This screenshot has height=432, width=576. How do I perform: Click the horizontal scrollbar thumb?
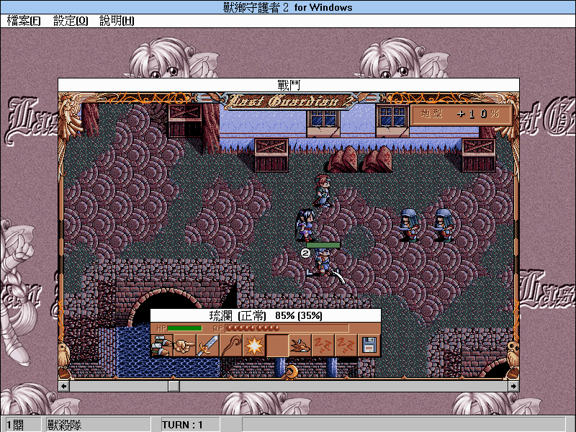(174, 386)
